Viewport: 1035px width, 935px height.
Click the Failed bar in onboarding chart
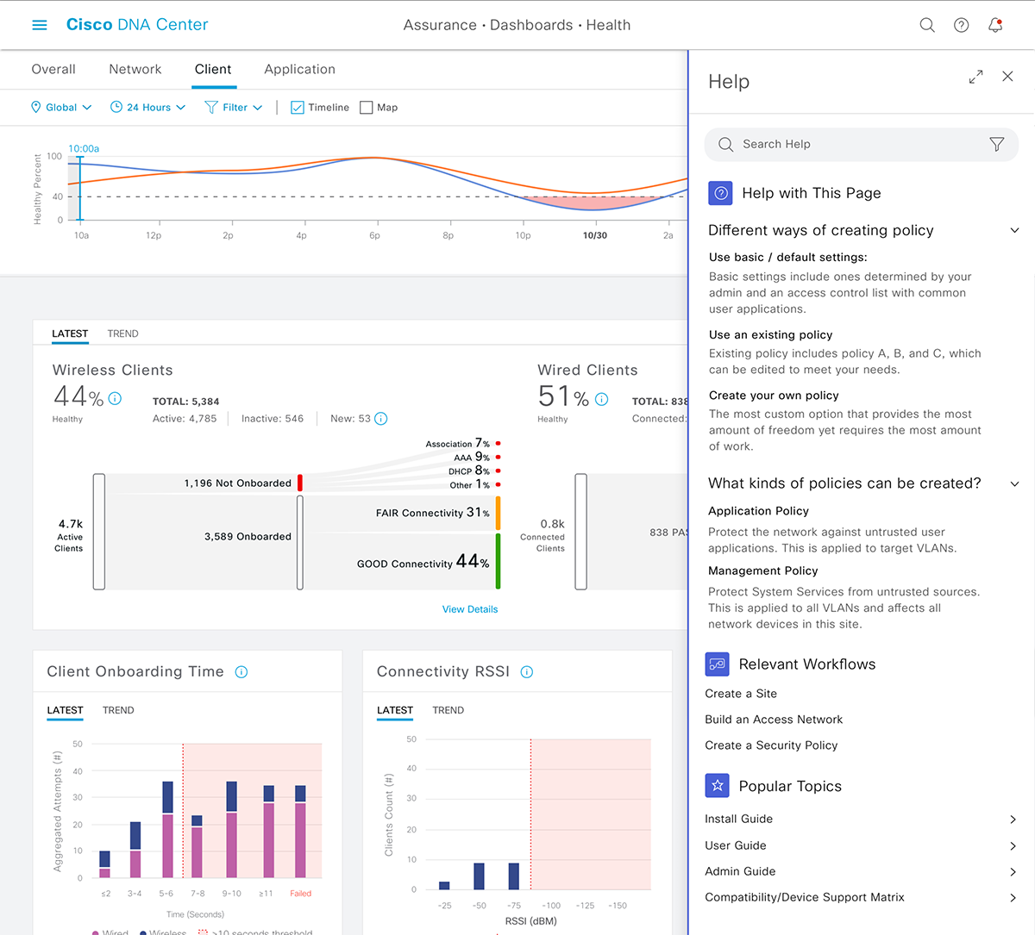(300, 832)
